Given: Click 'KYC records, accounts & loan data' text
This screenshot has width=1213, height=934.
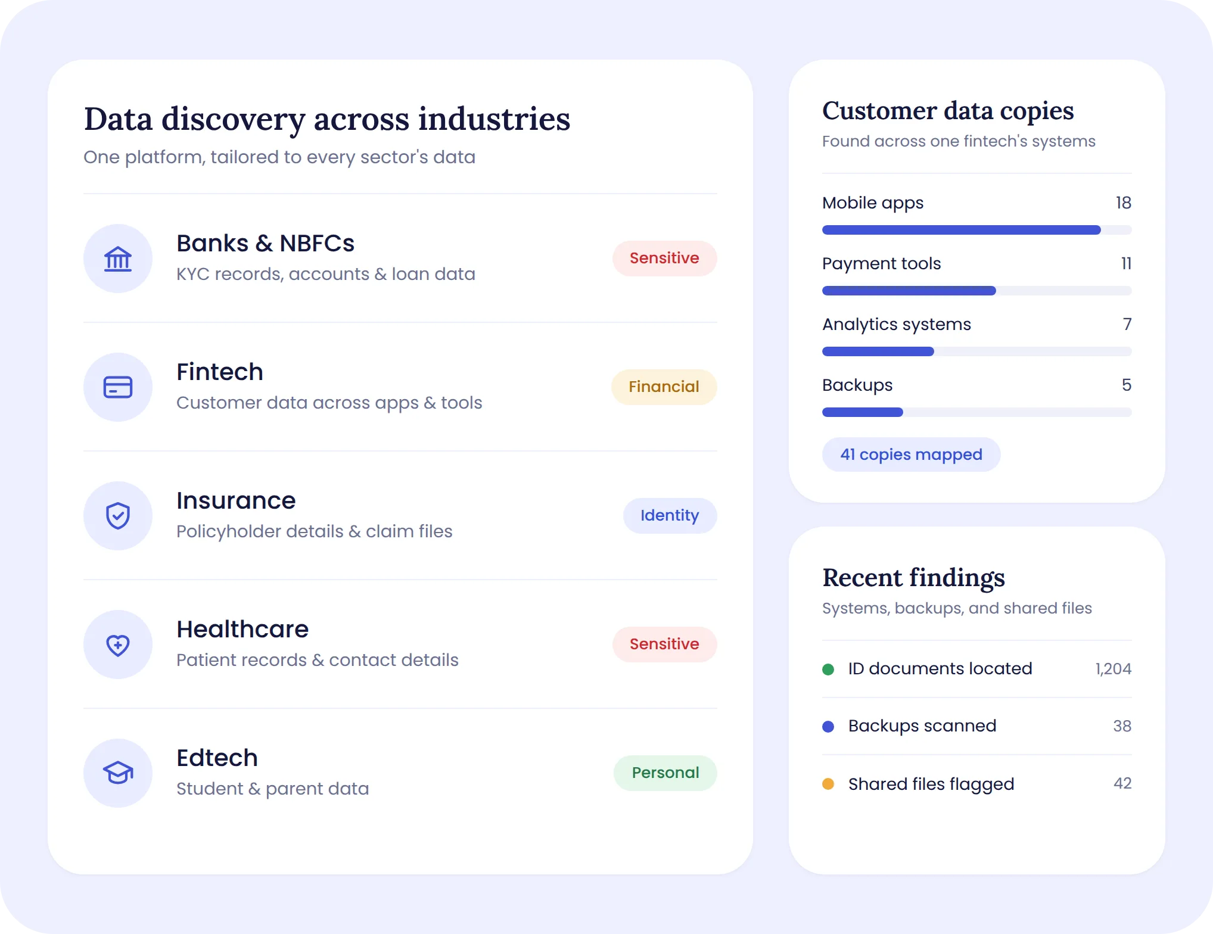Looking at the screenshot, I should 326,274.
